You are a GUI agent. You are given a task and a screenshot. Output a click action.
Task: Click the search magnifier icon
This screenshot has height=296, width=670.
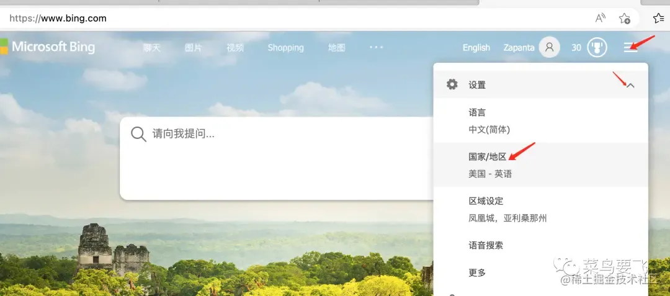(x=138, y=134)
